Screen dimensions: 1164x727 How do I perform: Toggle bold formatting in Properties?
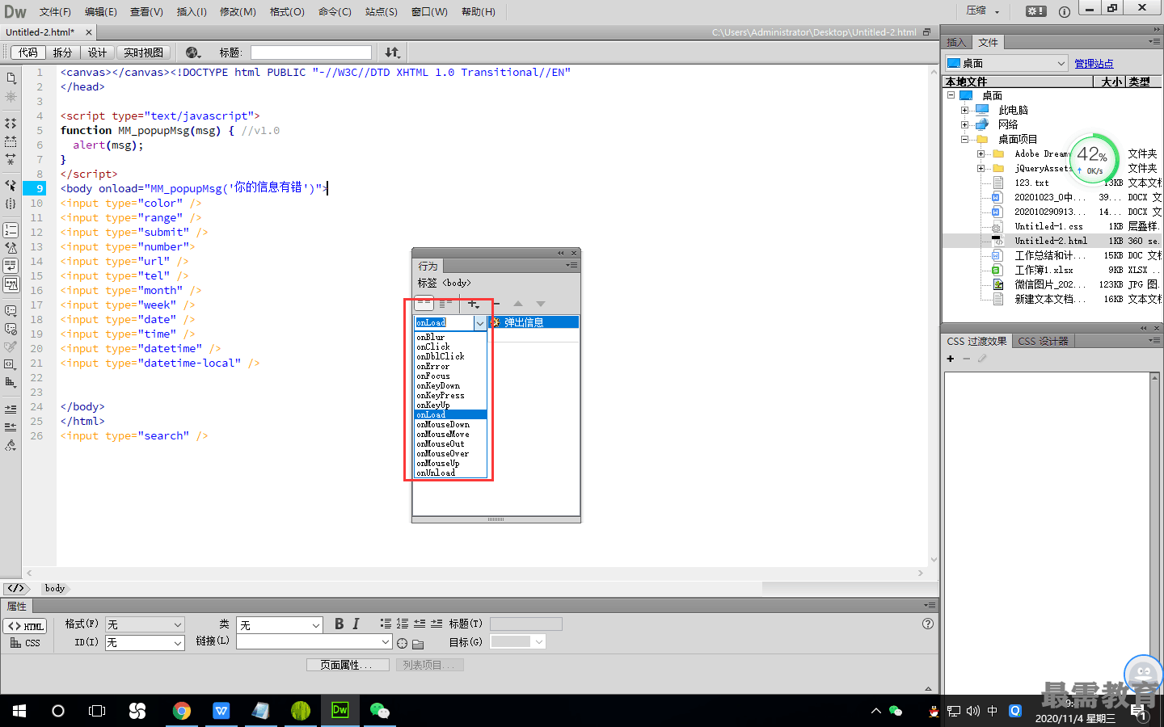339,624
